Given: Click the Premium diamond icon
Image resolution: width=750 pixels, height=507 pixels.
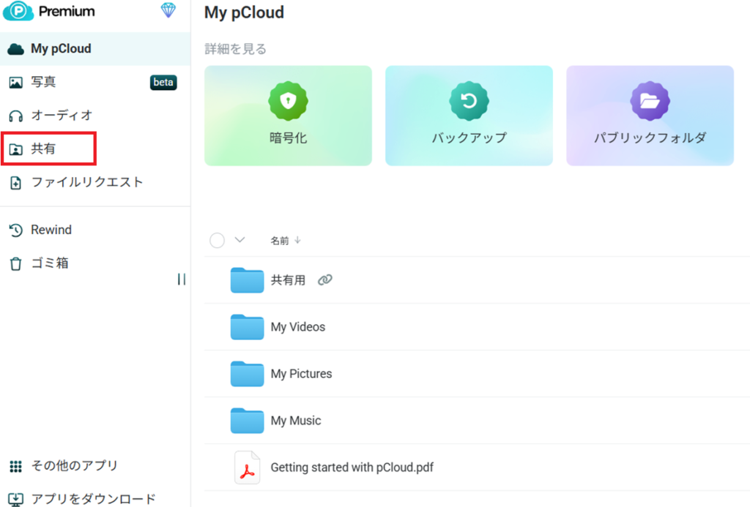Looking at the screenshot, I should pyautogui.click(x=168, y=10).
